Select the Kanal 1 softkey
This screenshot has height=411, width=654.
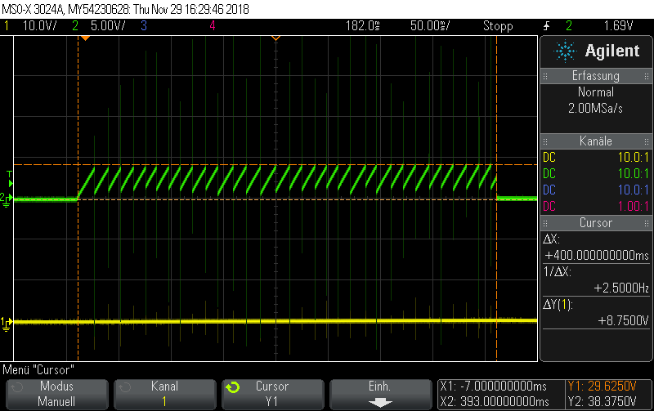coord(165,394)
